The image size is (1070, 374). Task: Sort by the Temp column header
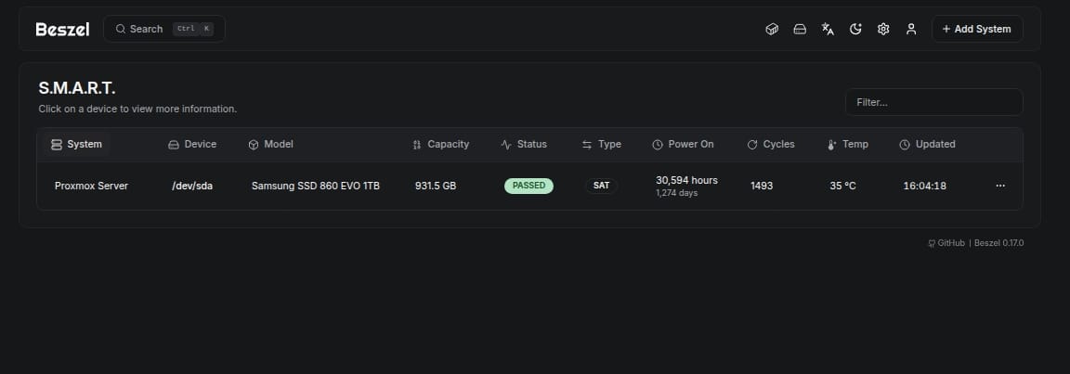pos(848,145)
